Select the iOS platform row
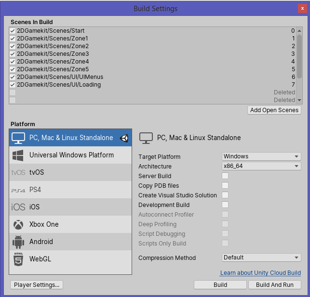This screenshot has height=297, width=310. coord(70,207)
